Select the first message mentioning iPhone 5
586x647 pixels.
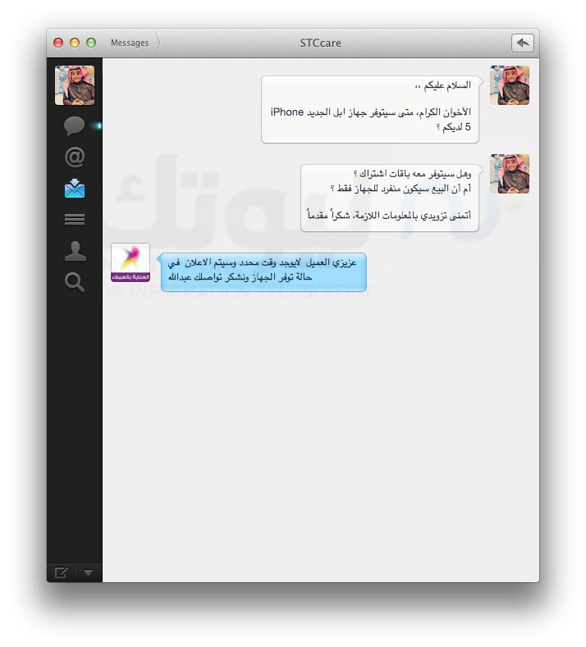(370, 110)
